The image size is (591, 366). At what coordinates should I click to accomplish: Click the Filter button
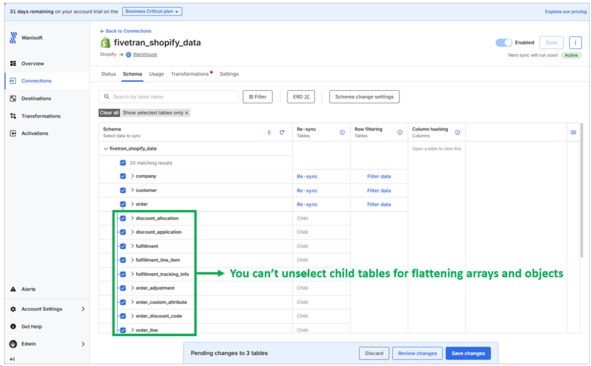(x=257, y=97)
